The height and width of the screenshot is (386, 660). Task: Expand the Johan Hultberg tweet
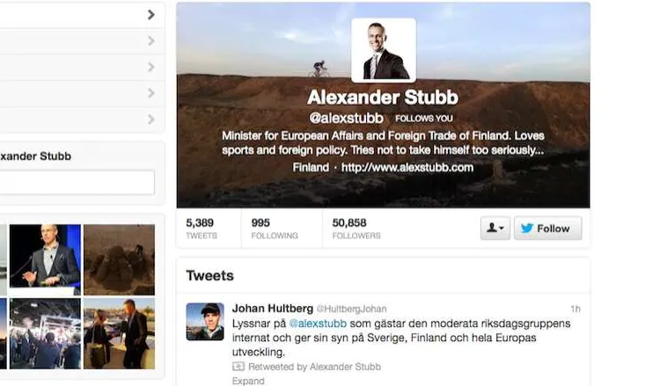click(x=248, y=381)
